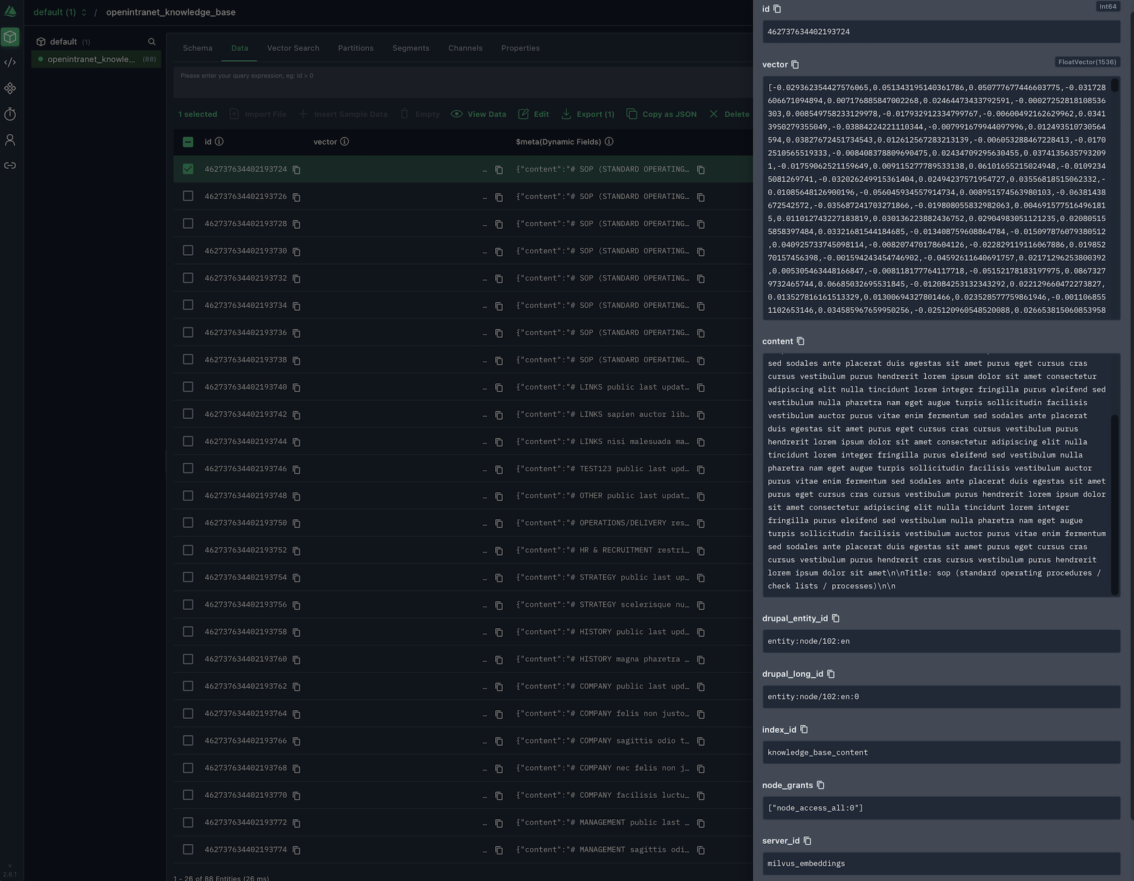The width and height of the screenshot is (1134, 881).
Task: Click the select-all checkbox in the table header
Action: (x=188, y=142)
